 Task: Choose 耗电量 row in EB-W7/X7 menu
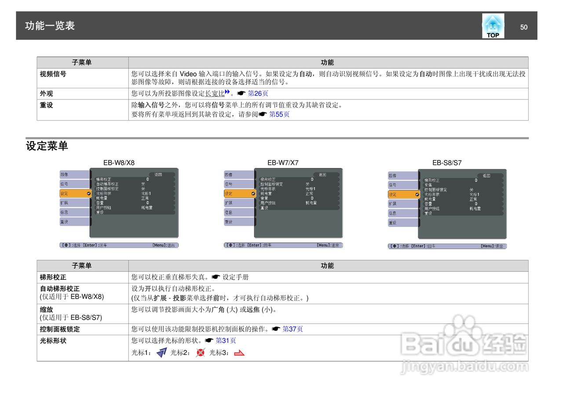(299, 194)
